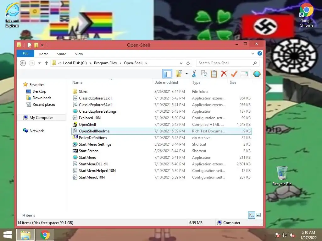Select Downloads under Favorites

(x=42, y=98)
